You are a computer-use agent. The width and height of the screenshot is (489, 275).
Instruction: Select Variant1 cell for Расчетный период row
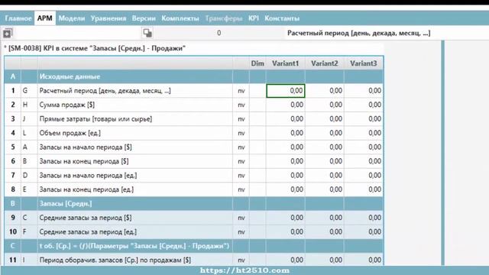tap(286, 91)
